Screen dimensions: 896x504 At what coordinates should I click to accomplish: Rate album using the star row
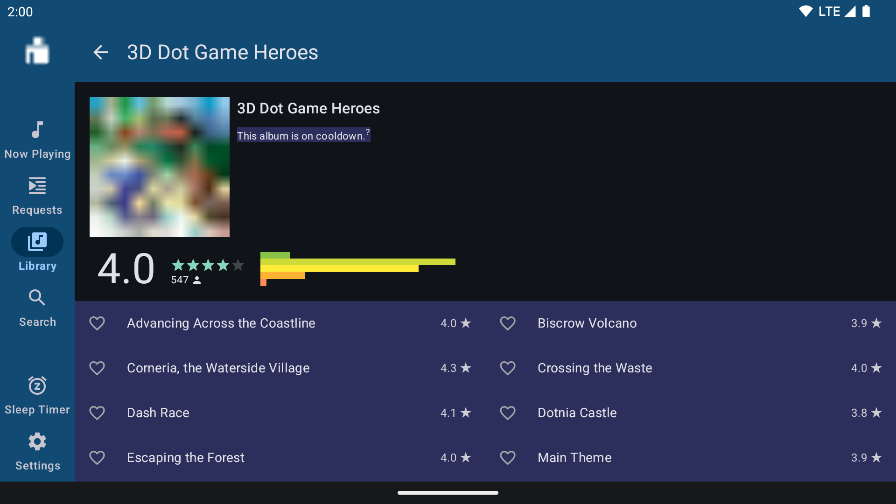coord(208,265)
